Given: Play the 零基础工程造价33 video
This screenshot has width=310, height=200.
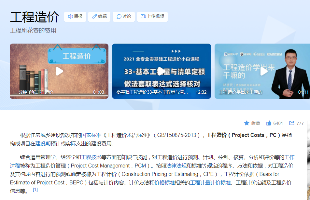Looking at the screenshot, I should coord(162,71).
